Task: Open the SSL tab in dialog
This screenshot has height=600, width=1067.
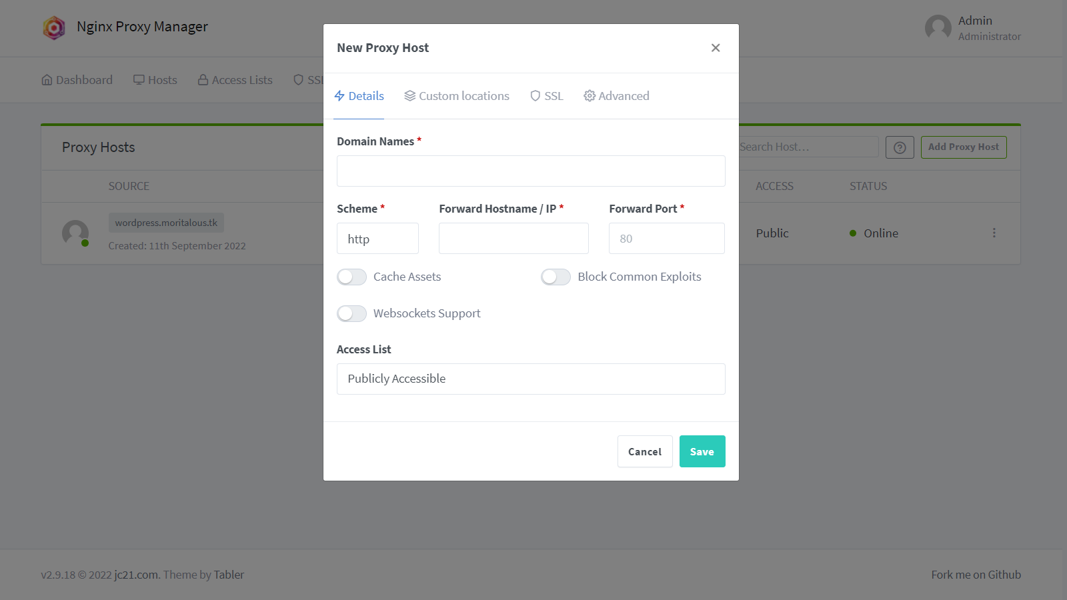Action: 547,96
